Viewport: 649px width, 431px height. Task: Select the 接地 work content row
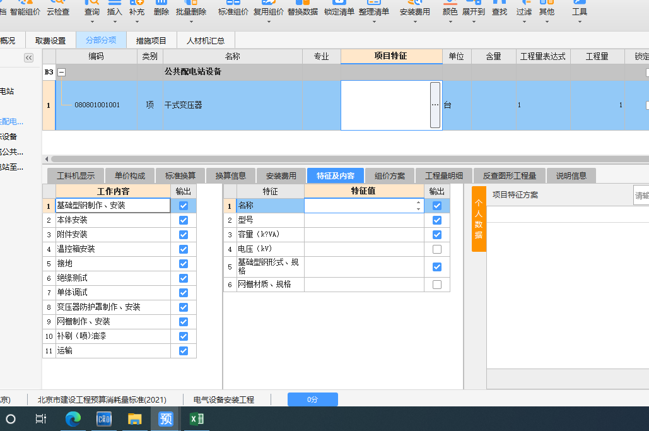coord(113,264)
